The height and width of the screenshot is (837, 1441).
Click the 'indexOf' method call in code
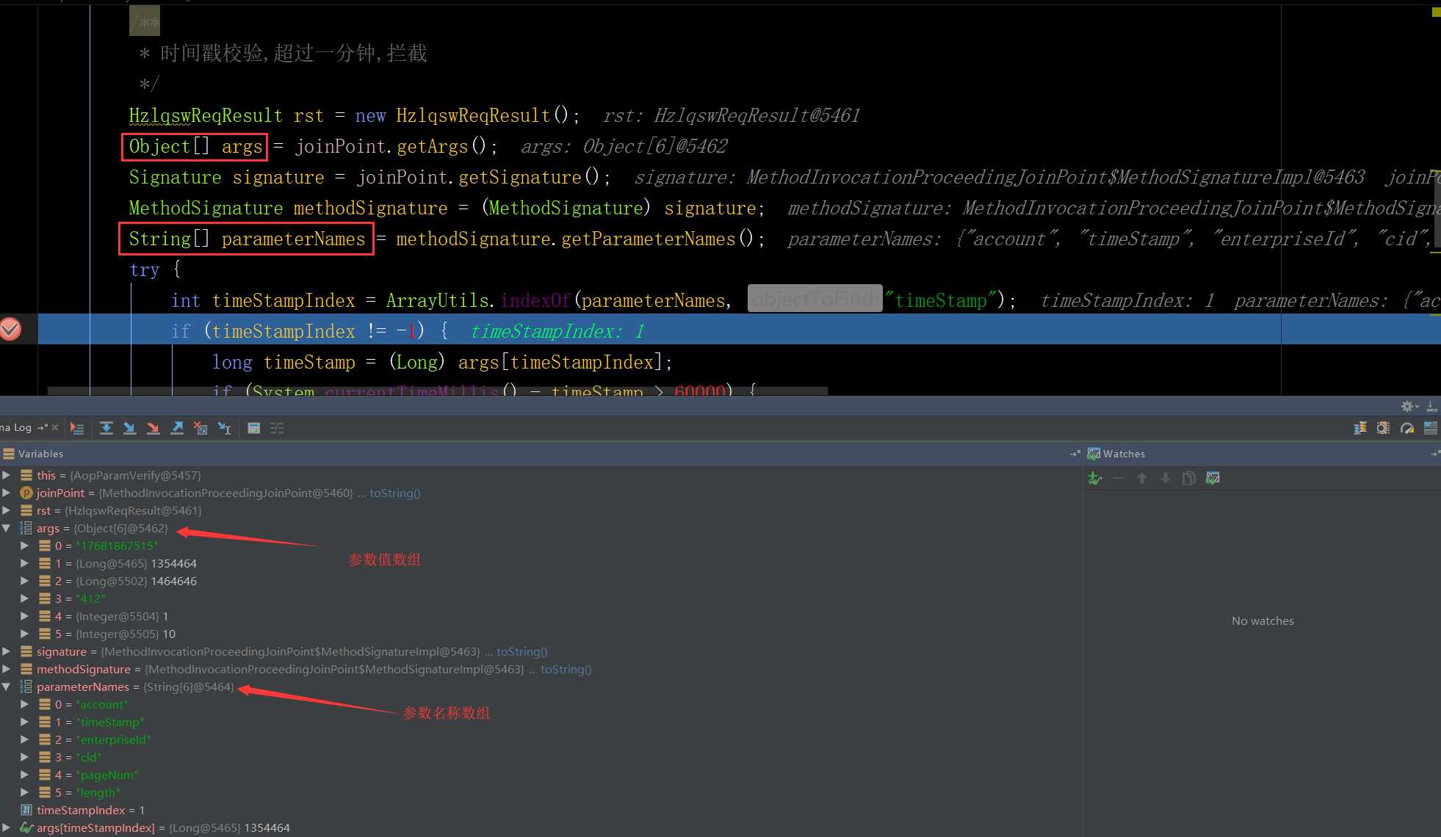(x=535, y=301)
